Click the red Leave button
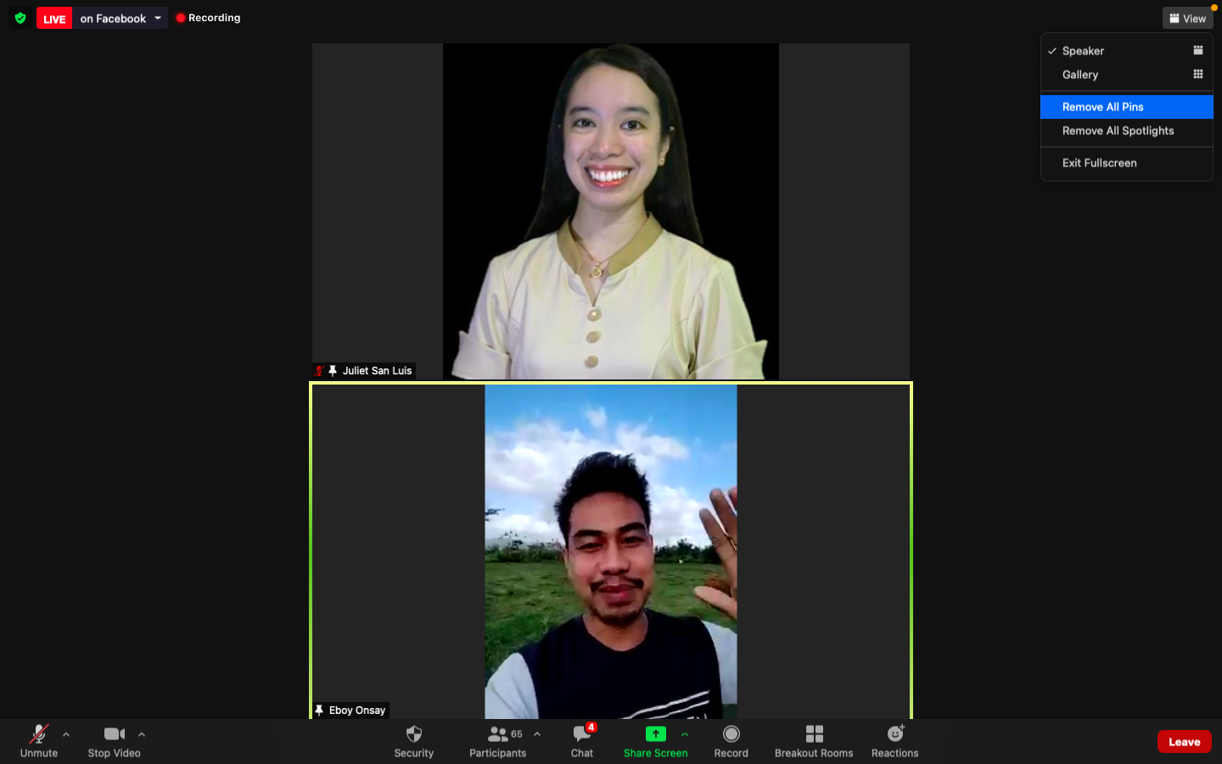This screenshot has width=1222, height=764. [x=1184, y=741]
